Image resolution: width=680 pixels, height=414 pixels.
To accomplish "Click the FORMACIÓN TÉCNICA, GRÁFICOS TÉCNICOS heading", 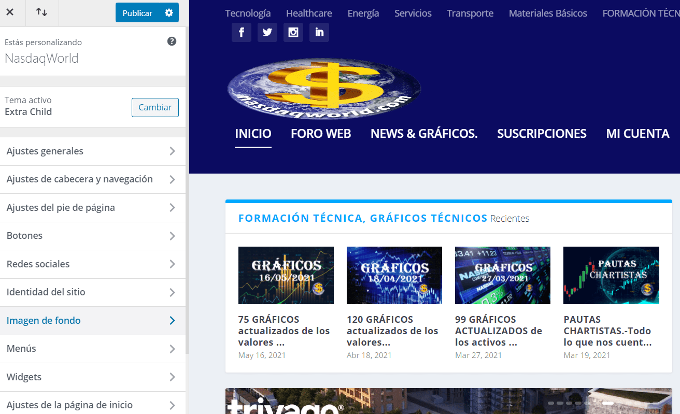I will click(x=363, y=218).
